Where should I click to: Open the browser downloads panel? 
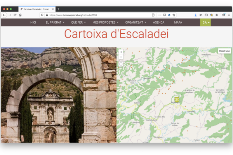click(195, 15)
